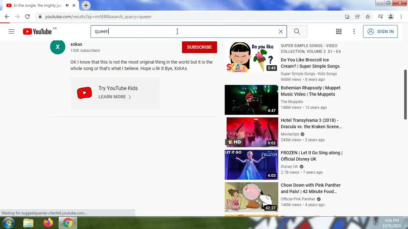Image resolution: width=408 pixels, height=229 pixels.
Task: Open the three-dot settings menu
Action: point(354,31)
